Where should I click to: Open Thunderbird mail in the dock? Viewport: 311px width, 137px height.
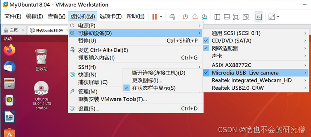[x=9, y=66]
